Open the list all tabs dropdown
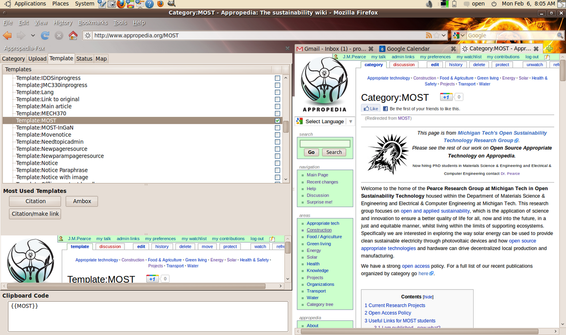The width and height of the screenshot is (566, 335). 561,49
